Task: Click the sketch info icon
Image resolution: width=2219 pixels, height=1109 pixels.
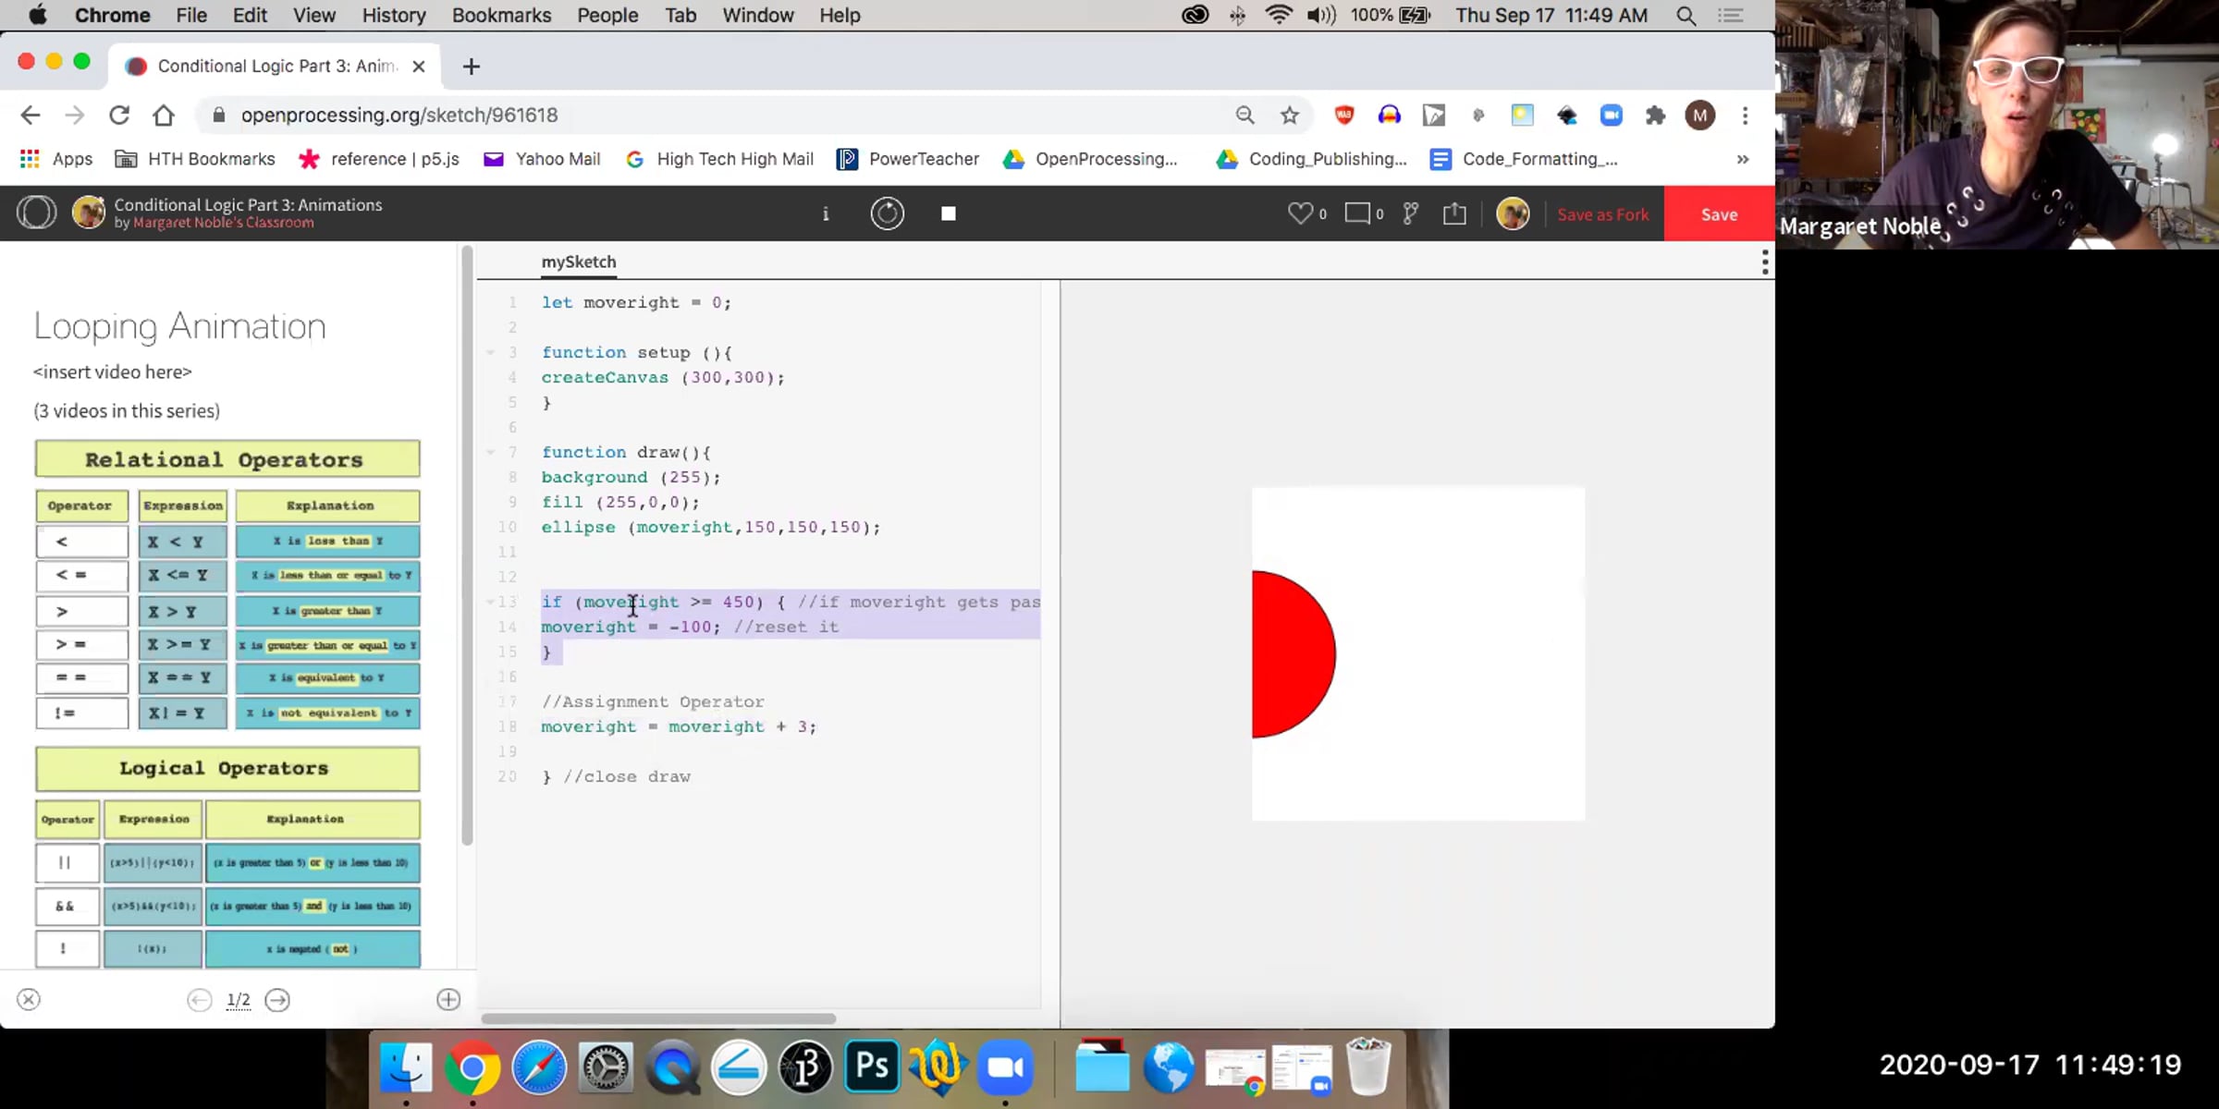Action: (826, 213)
